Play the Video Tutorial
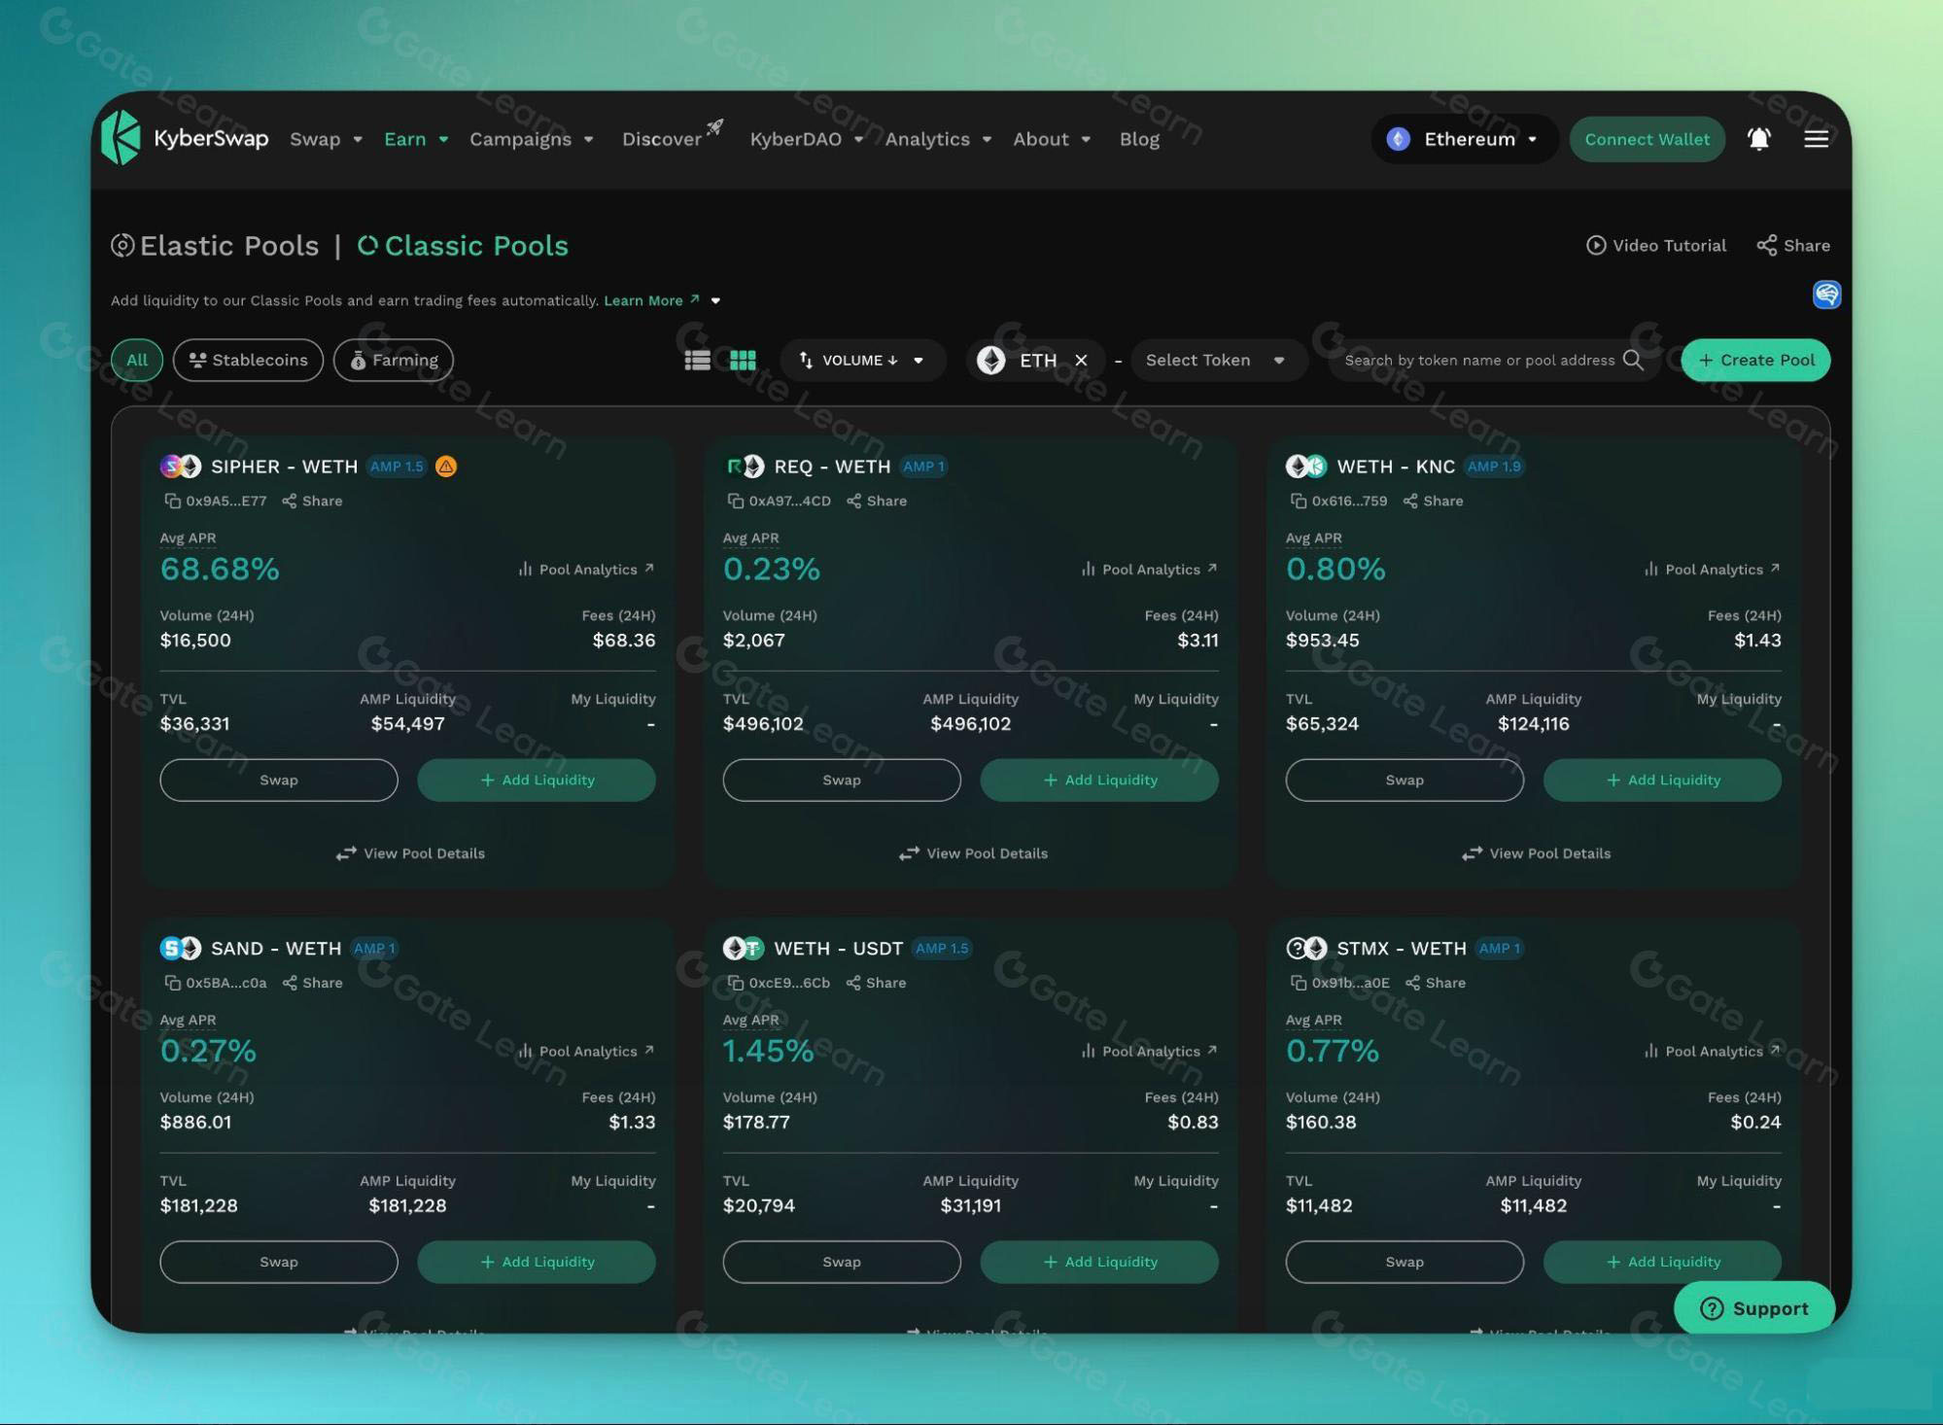Image resolution: width=1943 pixels, height=1425 pixels. click(1656, 246)
